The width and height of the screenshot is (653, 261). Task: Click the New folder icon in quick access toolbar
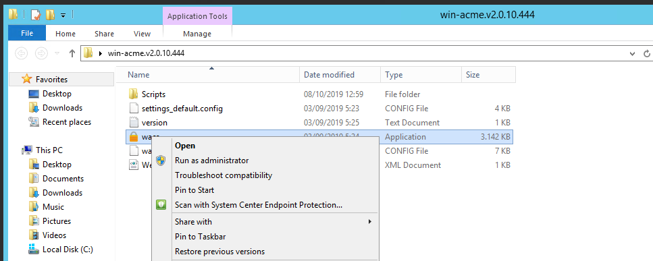50,15
